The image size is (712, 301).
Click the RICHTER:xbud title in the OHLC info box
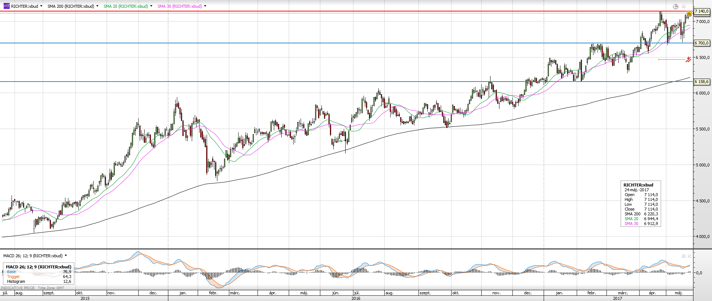pyautogui.click(x=638, y=185)
